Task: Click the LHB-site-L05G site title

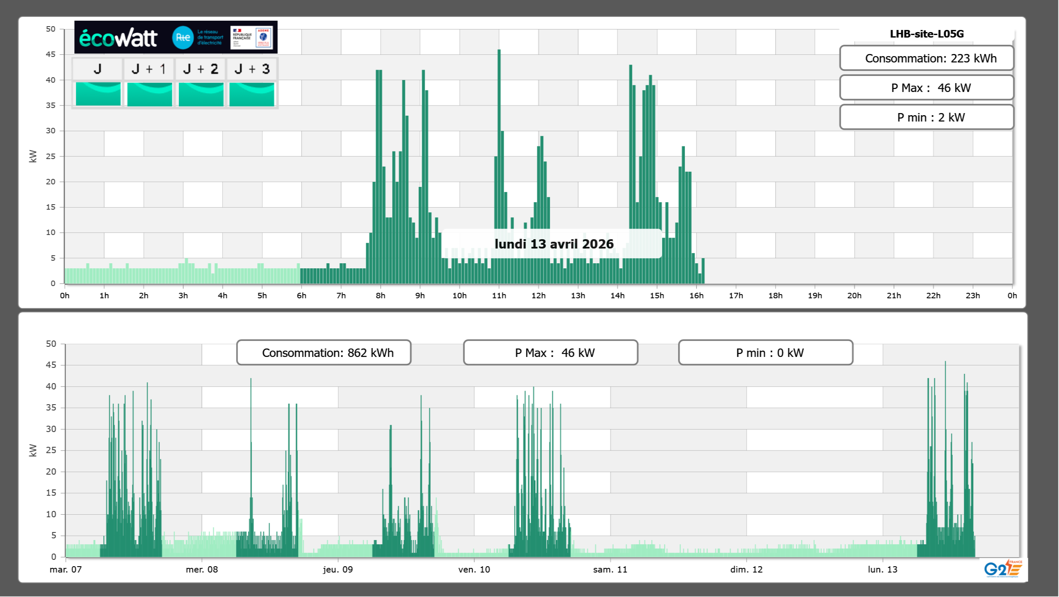Action: 926,34
